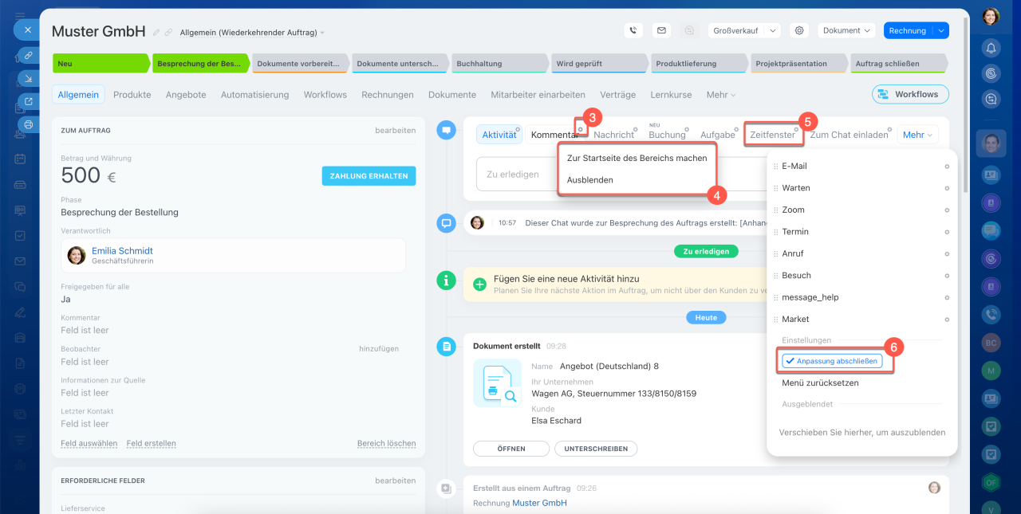Click the ZAHLUNG ERHALTEN button
This screenshot has height=514, width=1021.
(369, 176)
